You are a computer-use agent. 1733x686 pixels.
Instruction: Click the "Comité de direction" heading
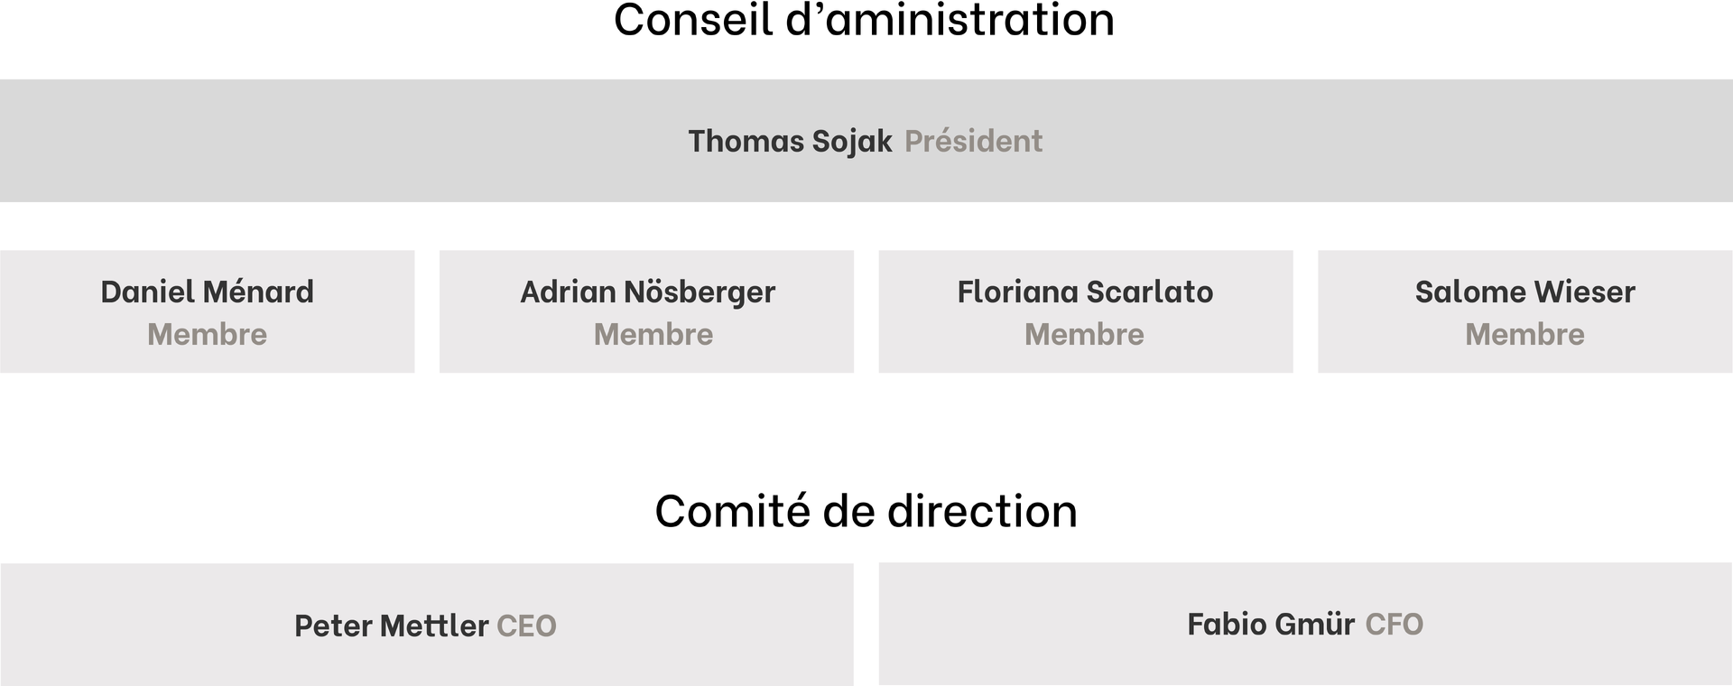point(866,511)
